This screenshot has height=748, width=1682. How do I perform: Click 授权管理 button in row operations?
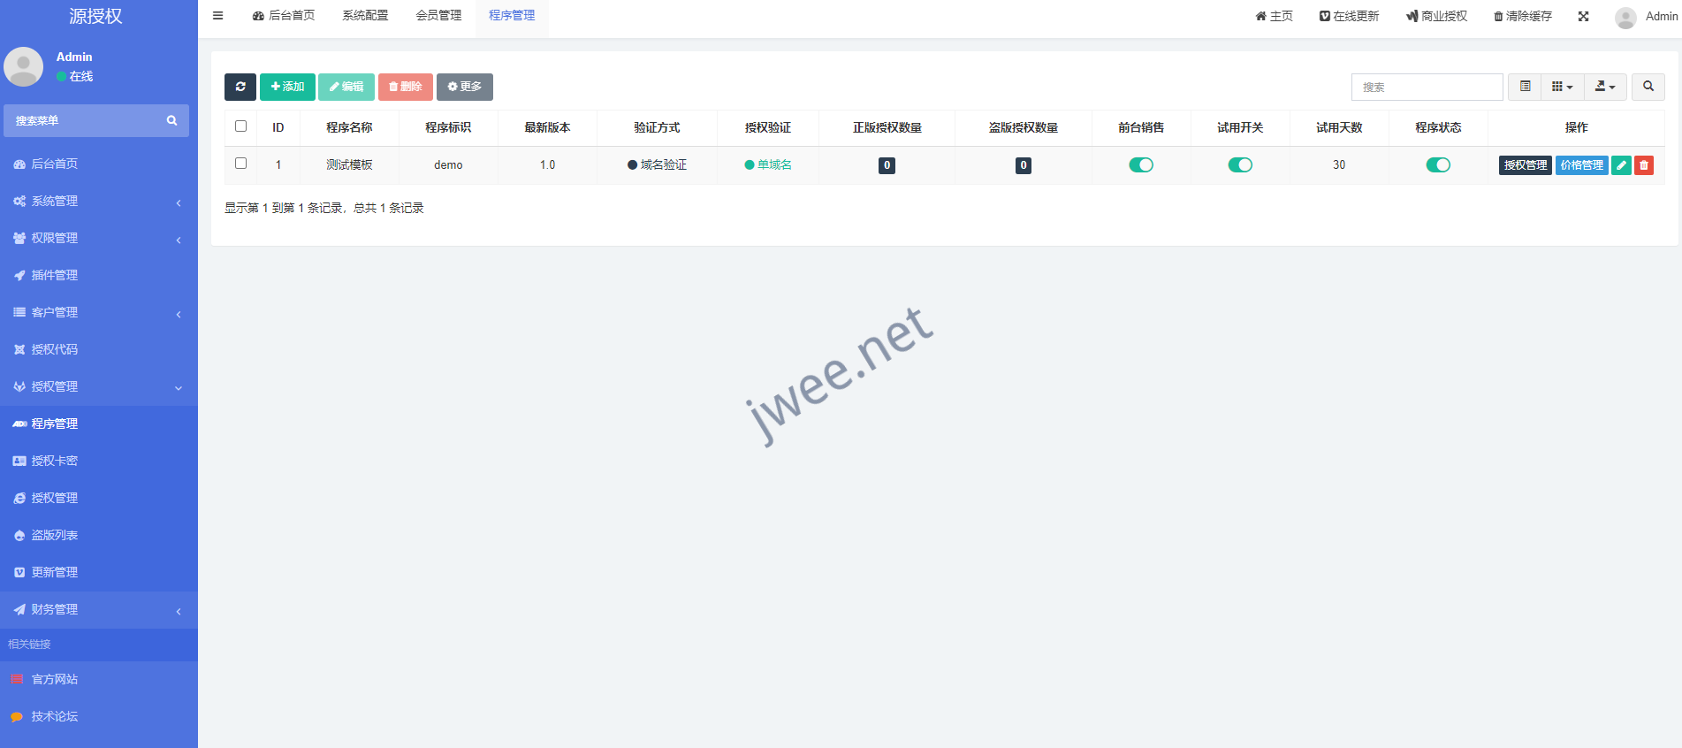tap(1526, 165)
